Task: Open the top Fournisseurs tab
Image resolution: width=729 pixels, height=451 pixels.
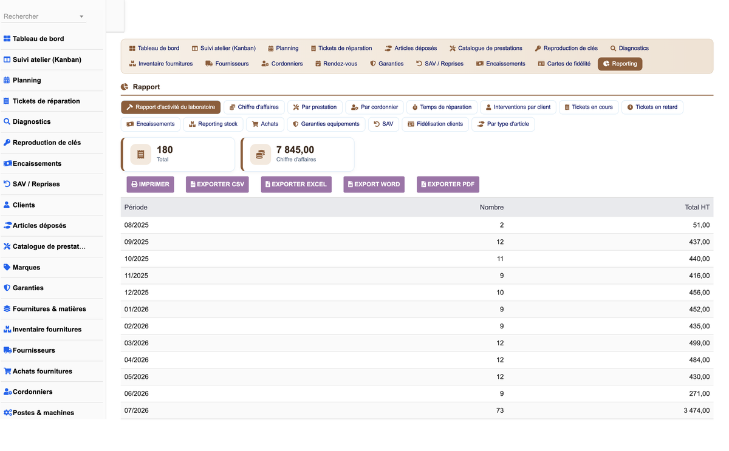Action: coord(227,64)
